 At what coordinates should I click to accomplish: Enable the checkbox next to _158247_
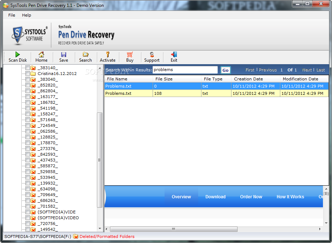(x=27, y=114)
